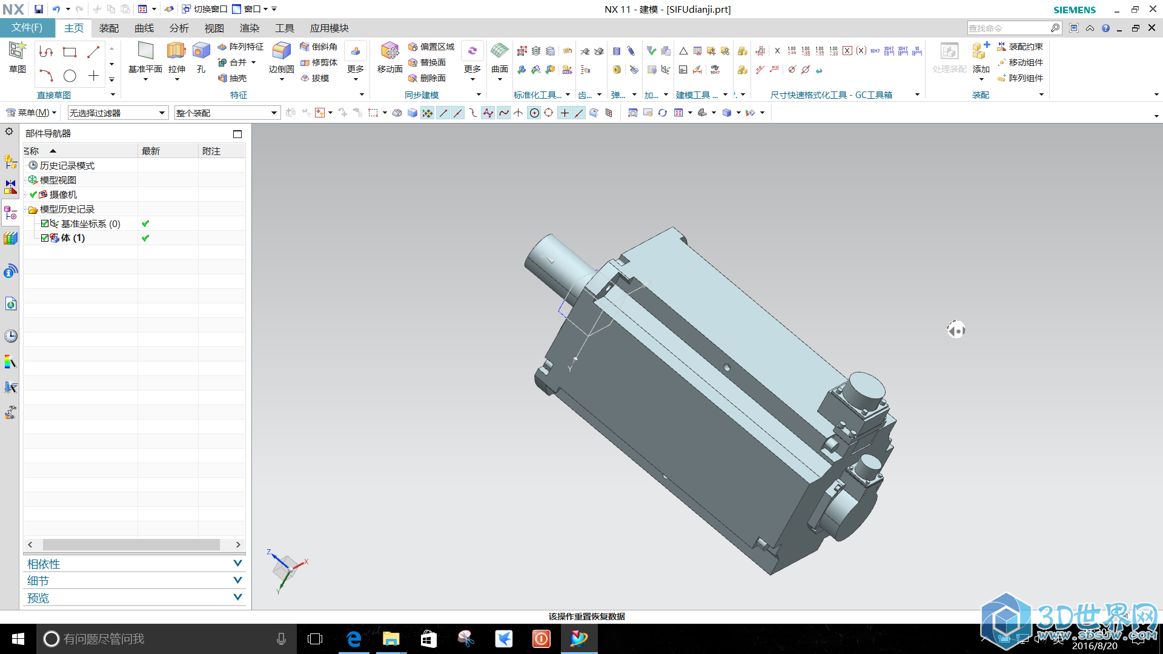Toggle snap end point option

443,113
